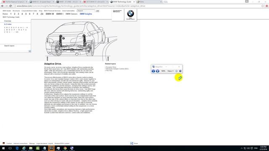This screenshot has width=269, height=151.
Task: Switch to the BMW X1 8-speed tab
Action: point(42,2)
